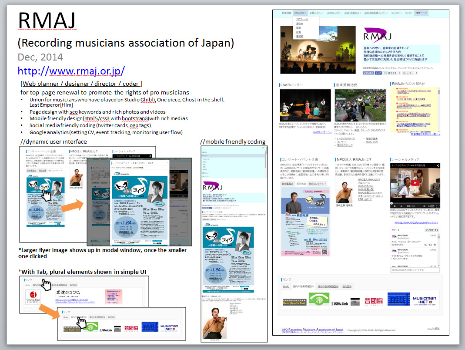Choose 事務局 in the open dropdown
Viewport: 465px width, 350px height.
coord(300,37)
